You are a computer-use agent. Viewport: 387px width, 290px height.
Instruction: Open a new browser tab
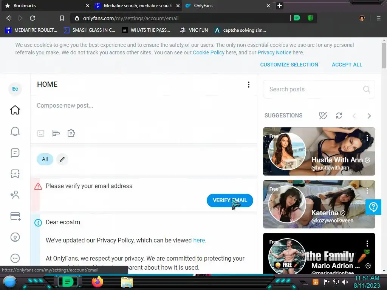coord(279,6)
